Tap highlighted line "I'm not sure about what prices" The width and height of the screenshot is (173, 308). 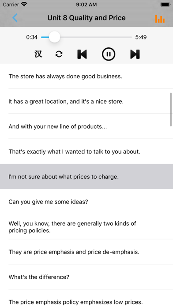pyautogui.click(x=86, y=177)
